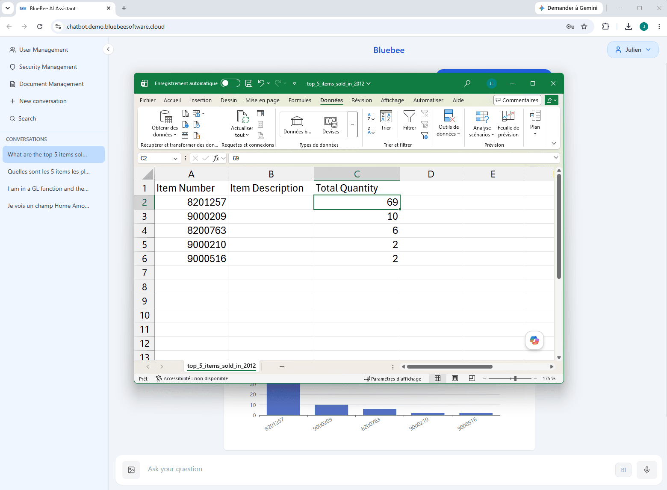Open Excel search with the magnifier icon
This screenshot has height=490, width=667.
tap(467, 83)
